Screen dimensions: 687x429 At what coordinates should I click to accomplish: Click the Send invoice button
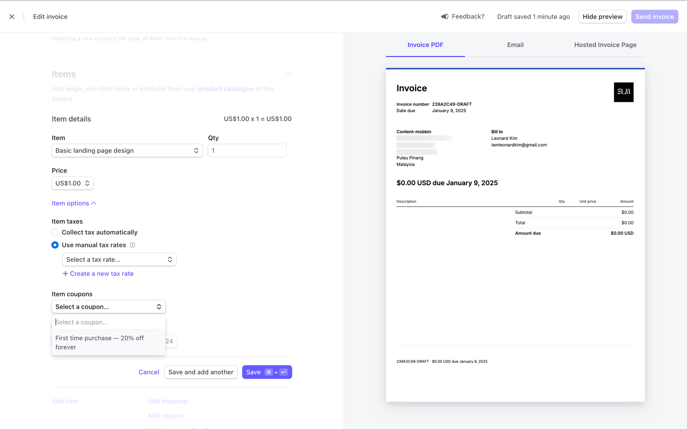[x=654, y=17]
